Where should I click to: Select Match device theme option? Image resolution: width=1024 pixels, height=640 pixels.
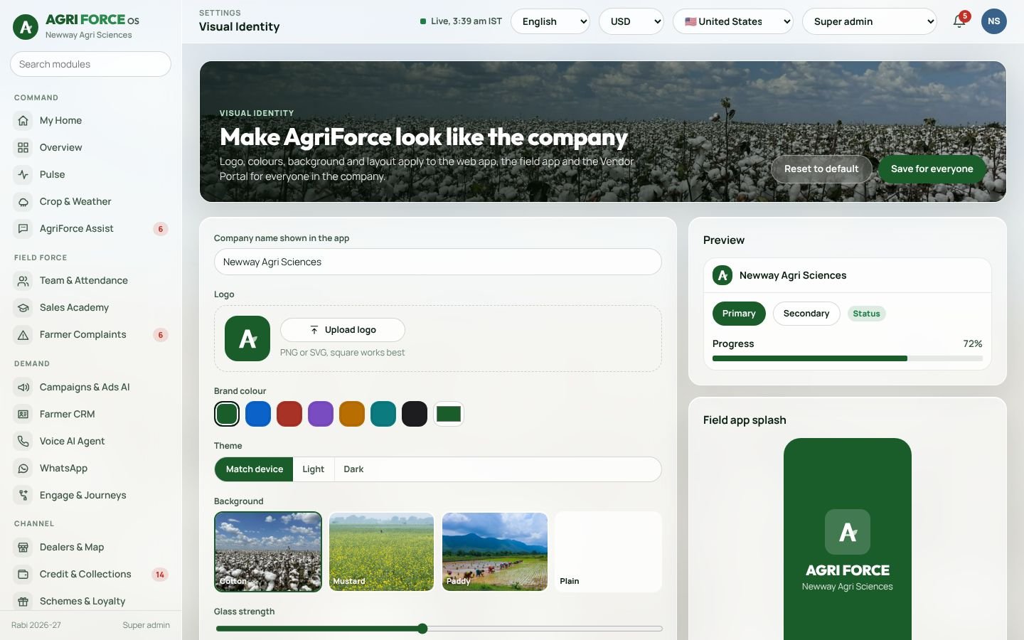pyautogui.click(x=254, y=469)
